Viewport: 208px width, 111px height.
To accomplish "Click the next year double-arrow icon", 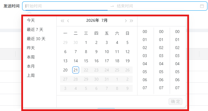I will (x=131, y=21).
